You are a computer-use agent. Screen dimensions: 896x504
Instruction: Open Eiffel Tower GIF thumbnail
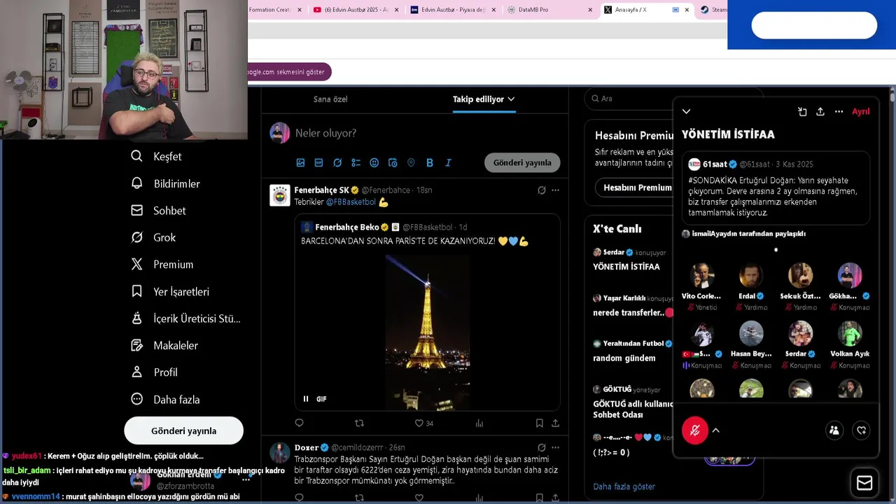(427, 333)
